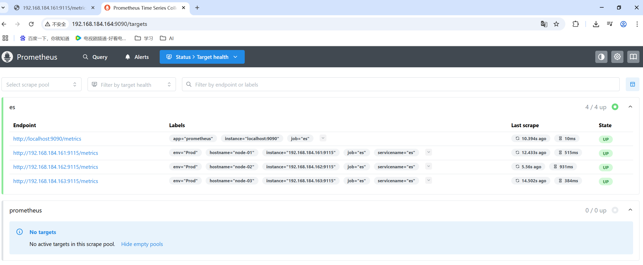Collapse the es scrape pool section

pos(630,107)
